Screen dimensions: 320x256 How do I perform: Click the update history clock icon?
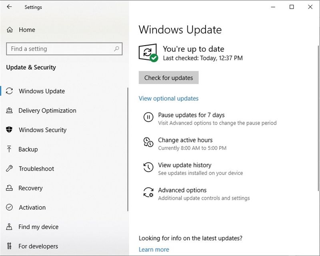click(x=148, y=167)
